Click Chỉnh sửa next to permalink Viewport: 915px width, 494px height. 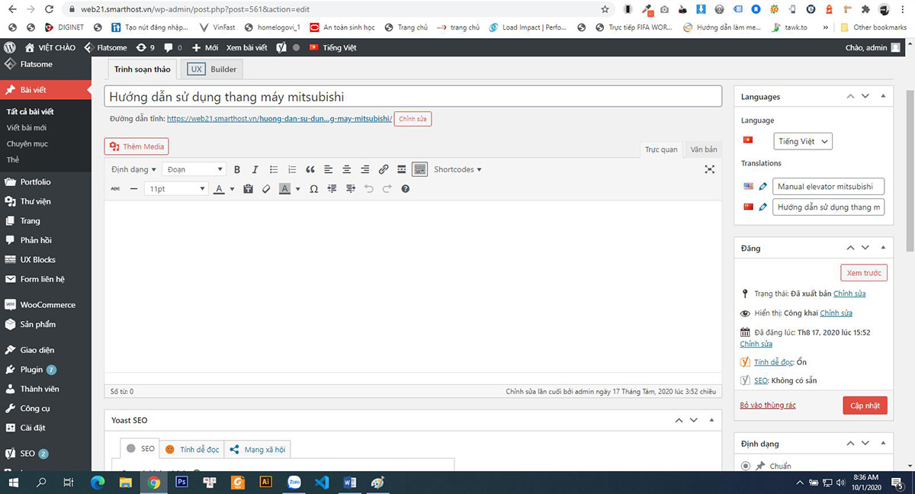(413, 119)
